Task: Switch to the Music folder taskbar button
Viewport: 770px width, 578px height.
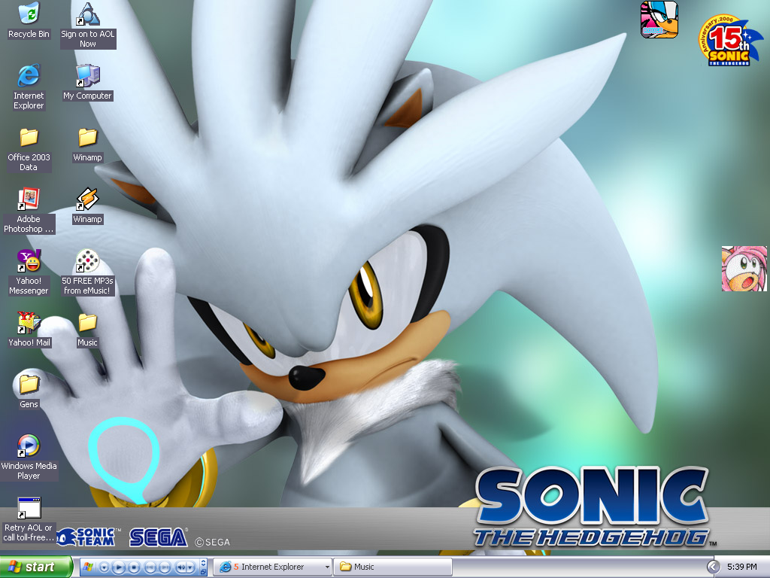Action: click(393, 567)
